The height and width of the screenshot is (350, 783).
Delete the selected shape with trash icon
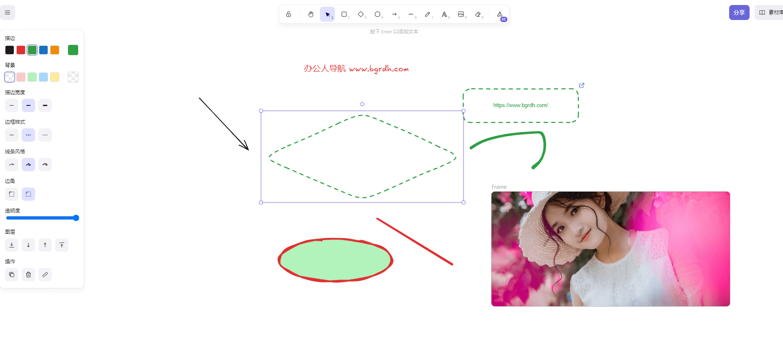pyautogui.click(x=28, y=275)
